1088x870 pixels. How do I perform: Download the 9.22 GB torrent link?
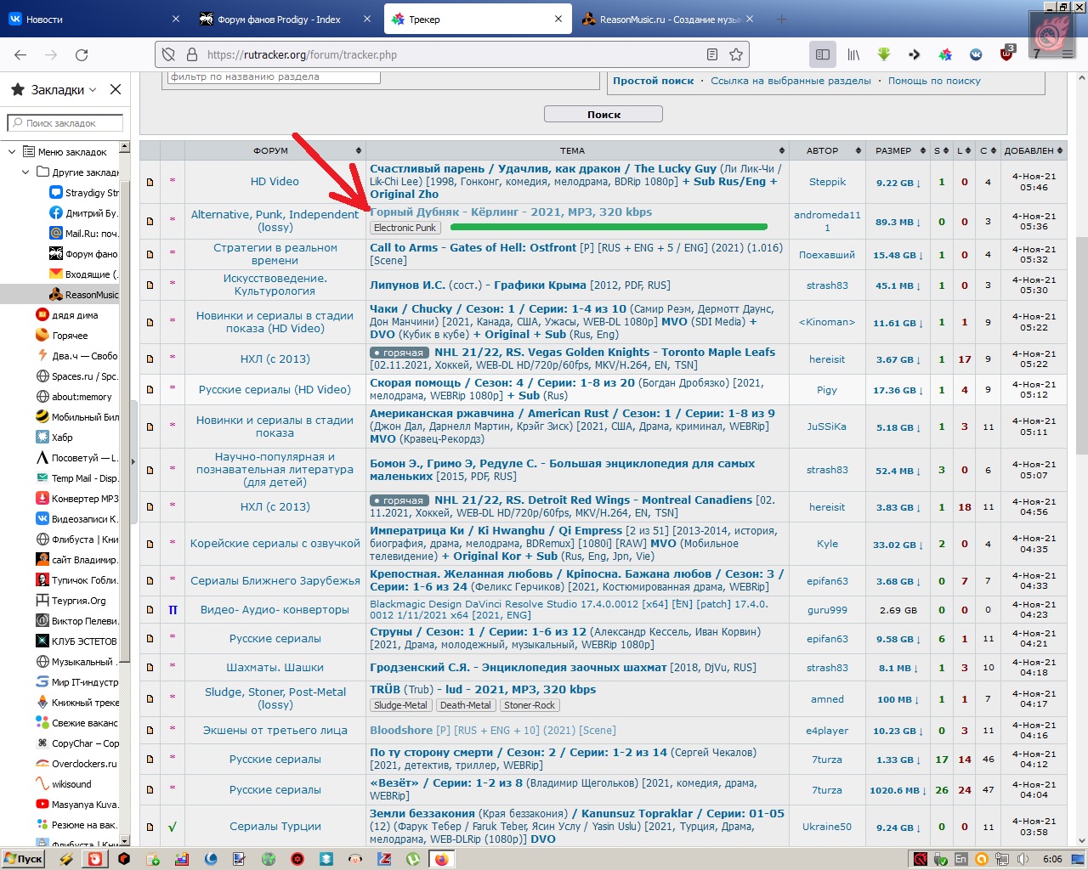pos(898,183)
